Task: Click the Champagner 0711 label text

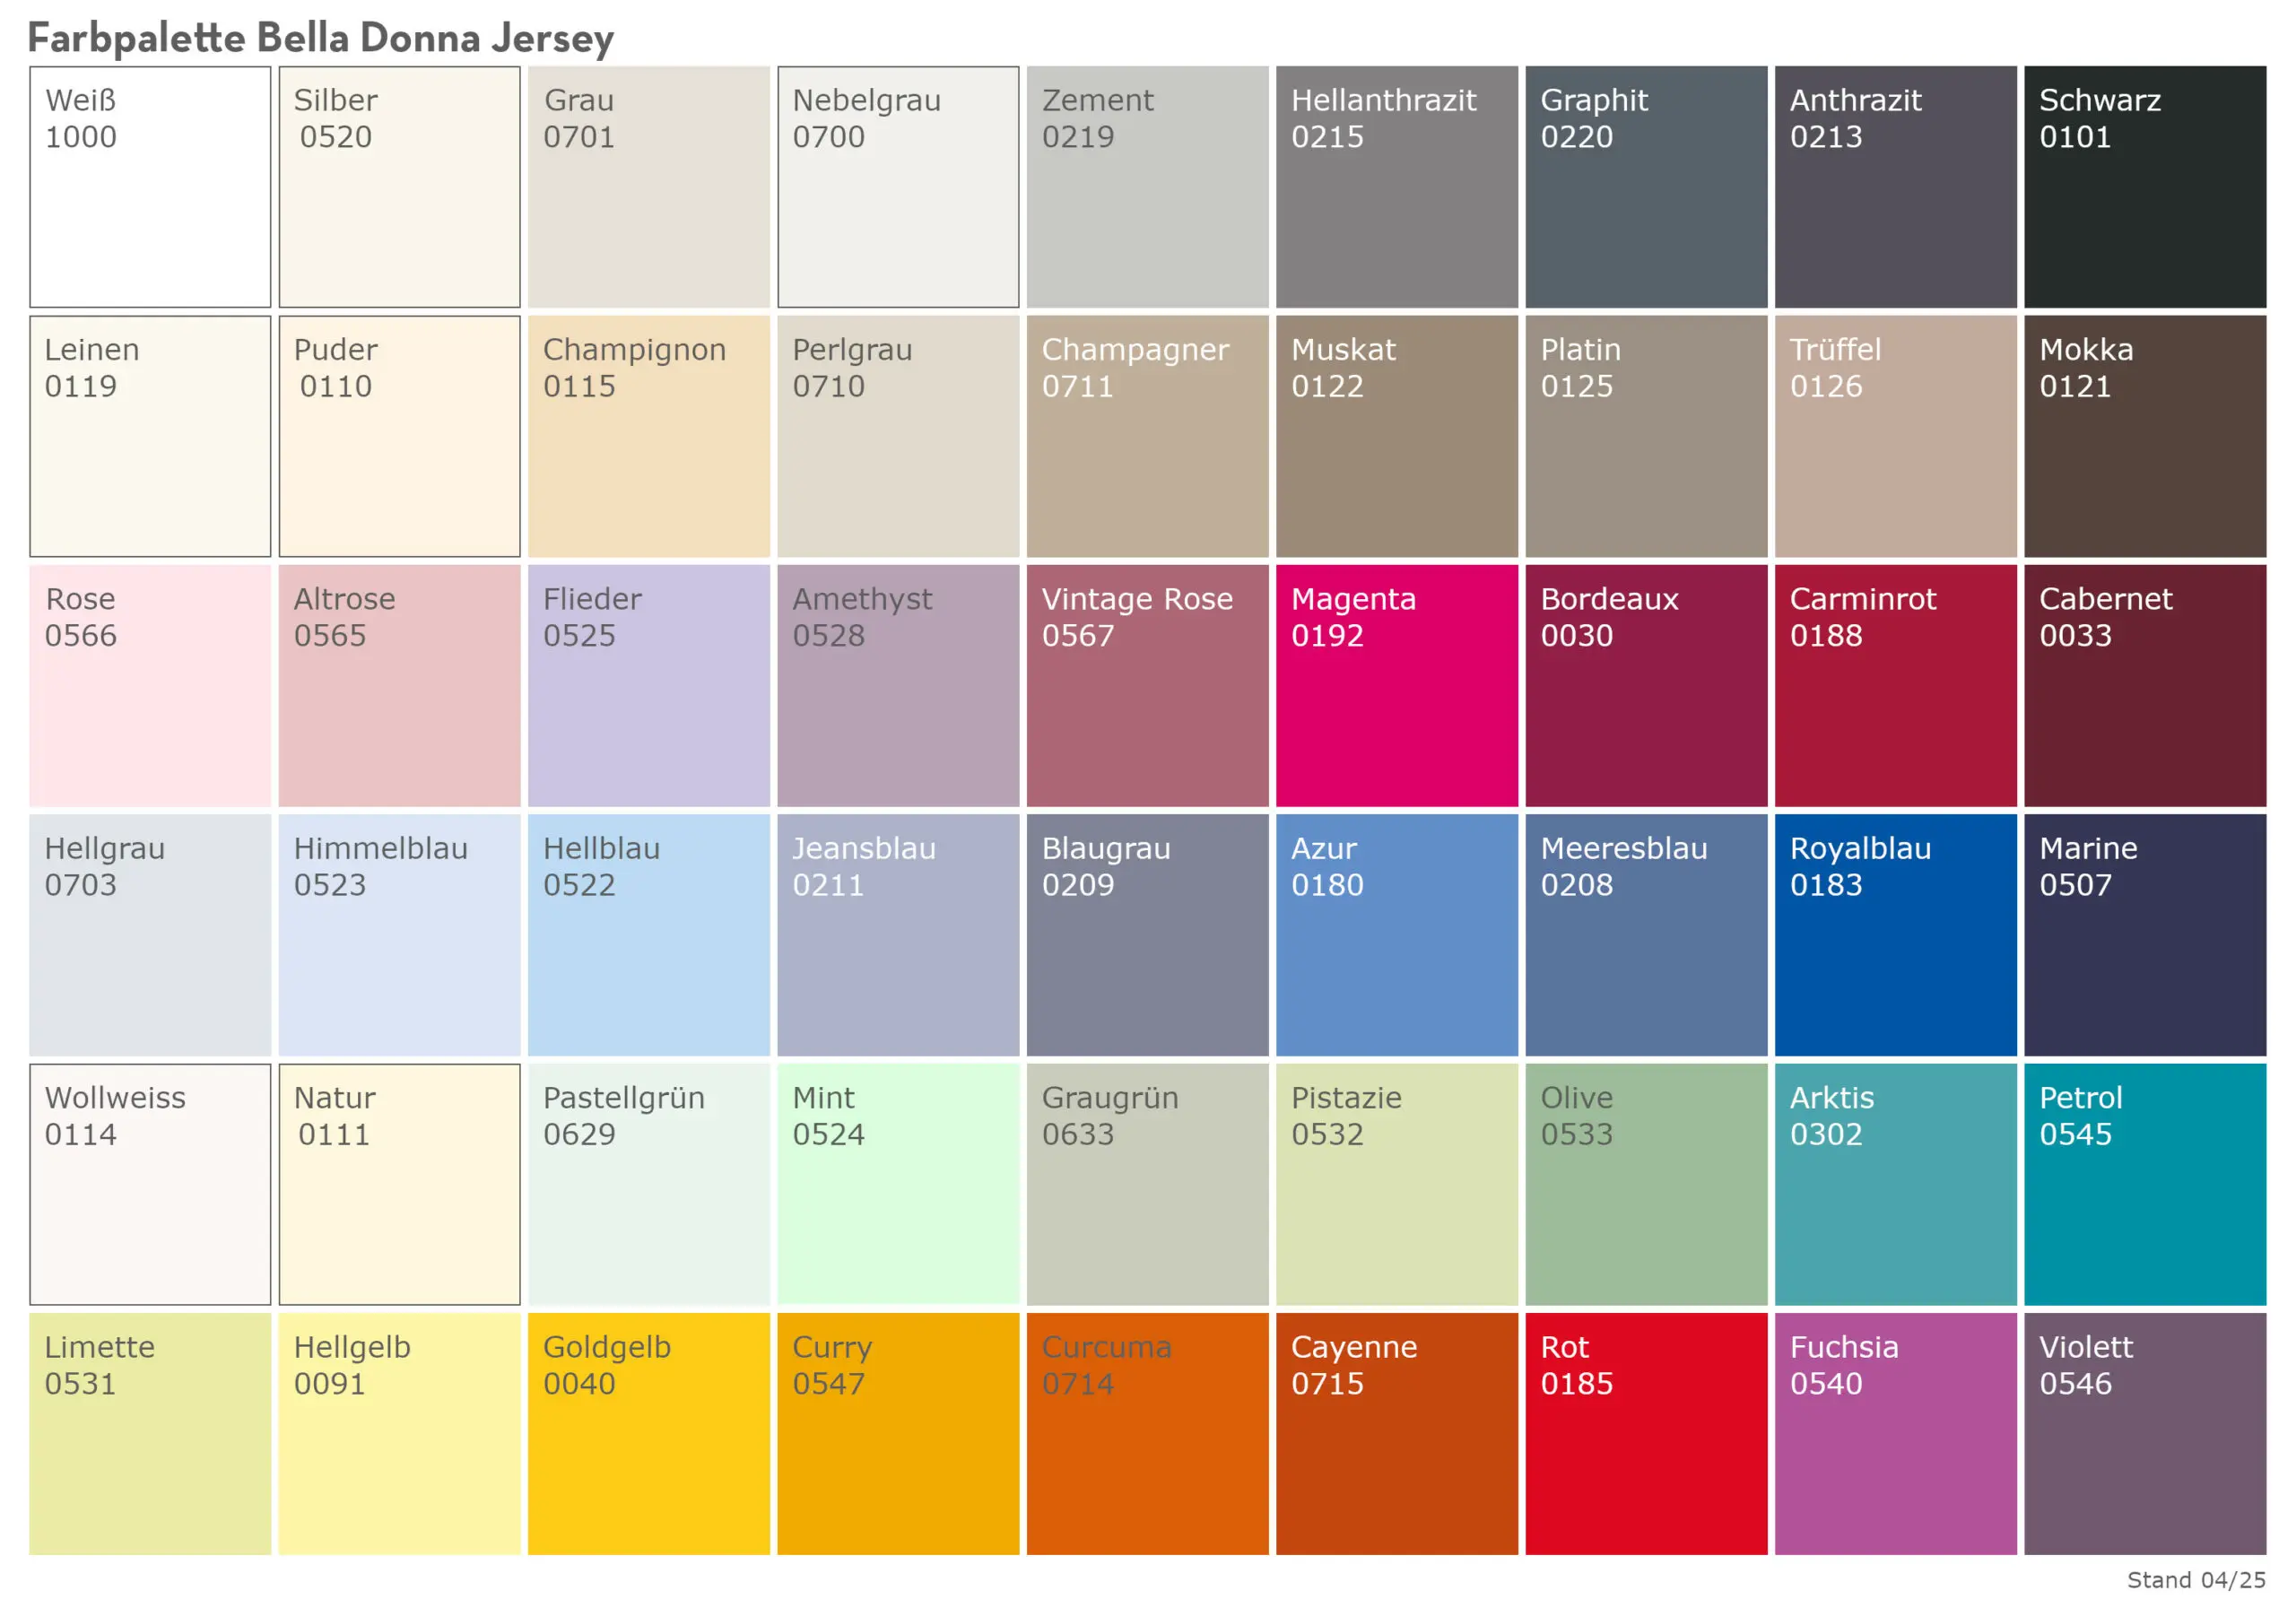Action: pyautogui.click(x=1135, y=368)
